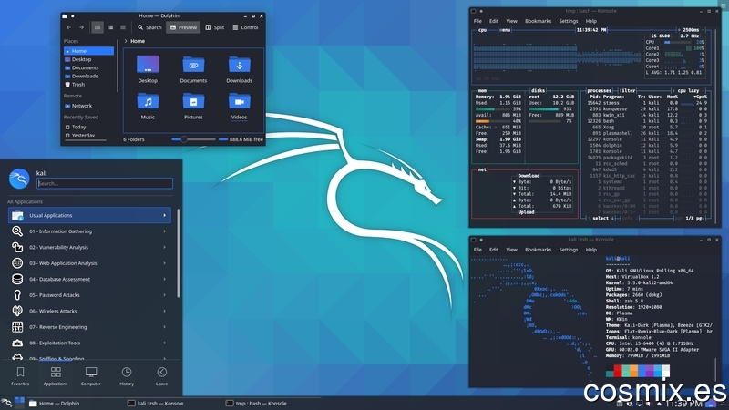Viewport: 729px width, 410px height.
Task: Expand 01 - Information Gathering category
Action: coord(89,231)
